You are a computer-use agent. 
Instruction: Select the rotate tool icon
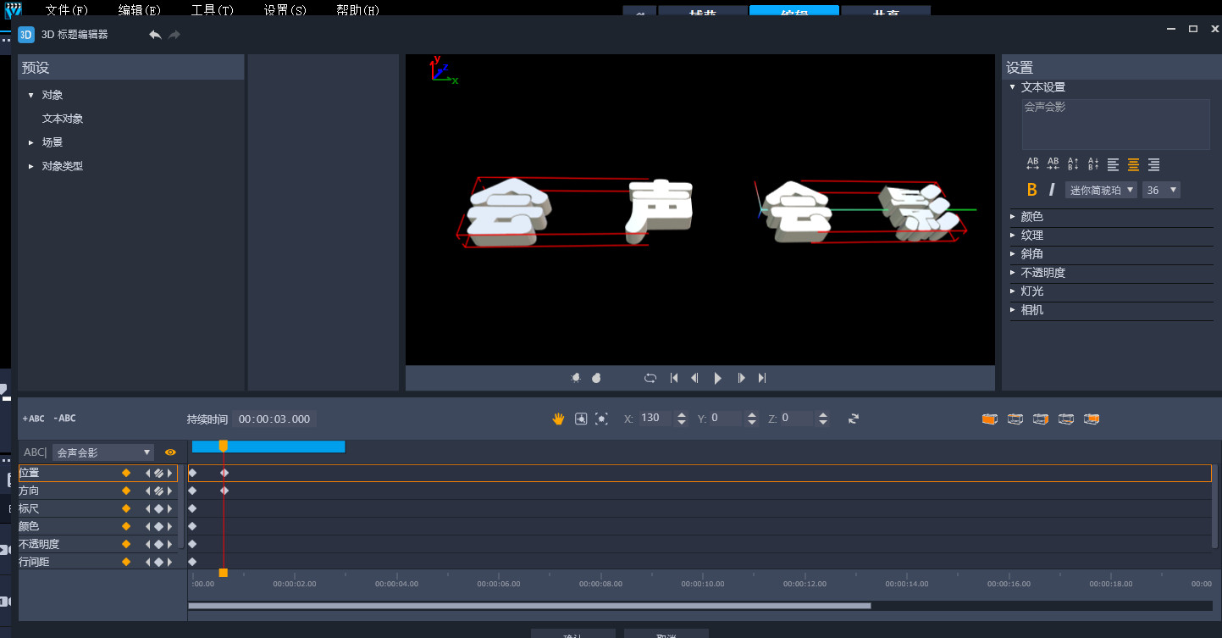[581, 419]
